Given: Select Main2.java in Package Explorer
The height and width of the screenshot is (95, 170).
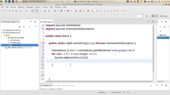Looking at the screenshot, I should 16,43.
